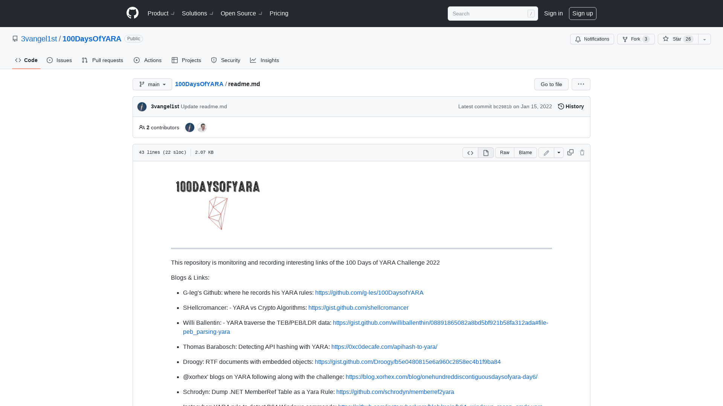The height and width of the screenshot is (406, 723).
Task: Click the first contributor avatar
Action: [190, 127]
